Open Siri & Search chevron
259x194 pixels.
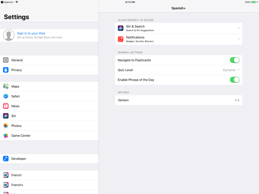[x=239, y=28]
